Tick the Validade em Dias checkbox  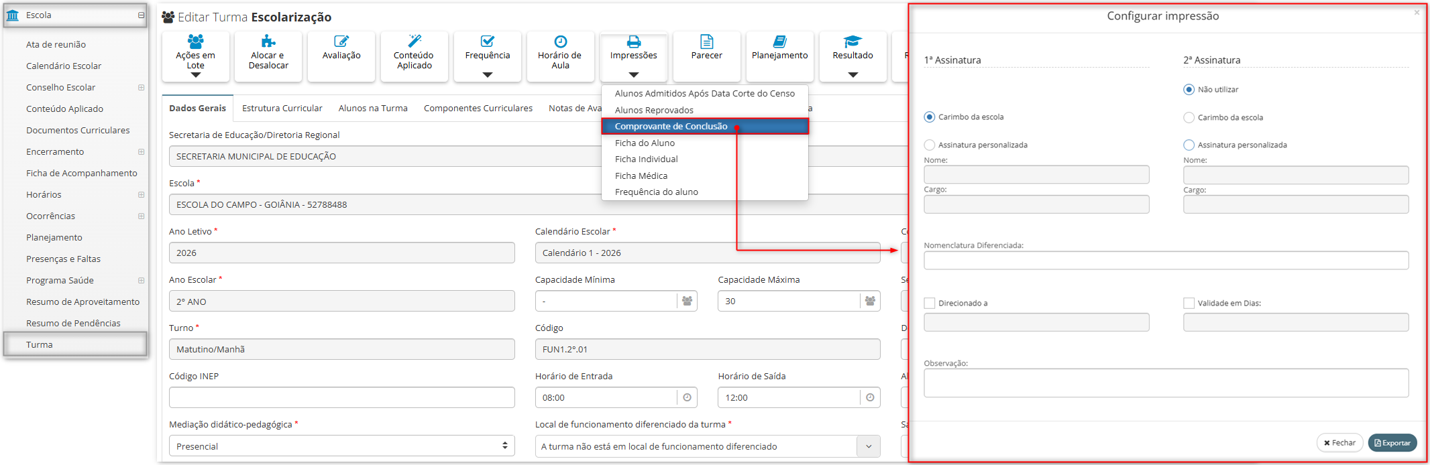(1189, 303)
